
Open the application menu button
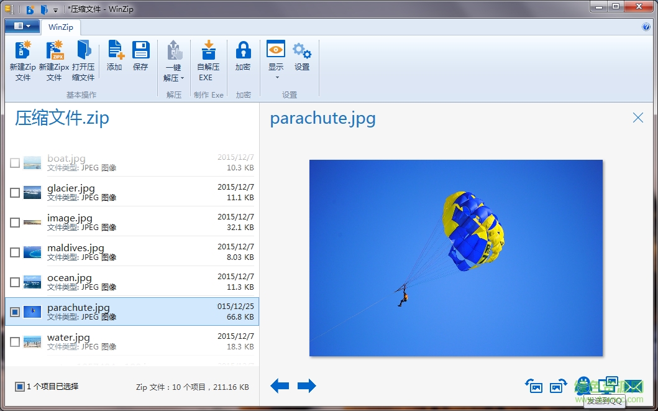(22, 27)
